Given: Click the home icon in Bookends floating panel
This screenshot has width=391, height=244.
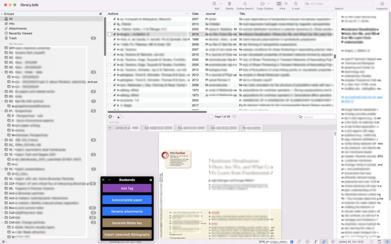Looking at the screenshot, I should [x=150, y=180].
